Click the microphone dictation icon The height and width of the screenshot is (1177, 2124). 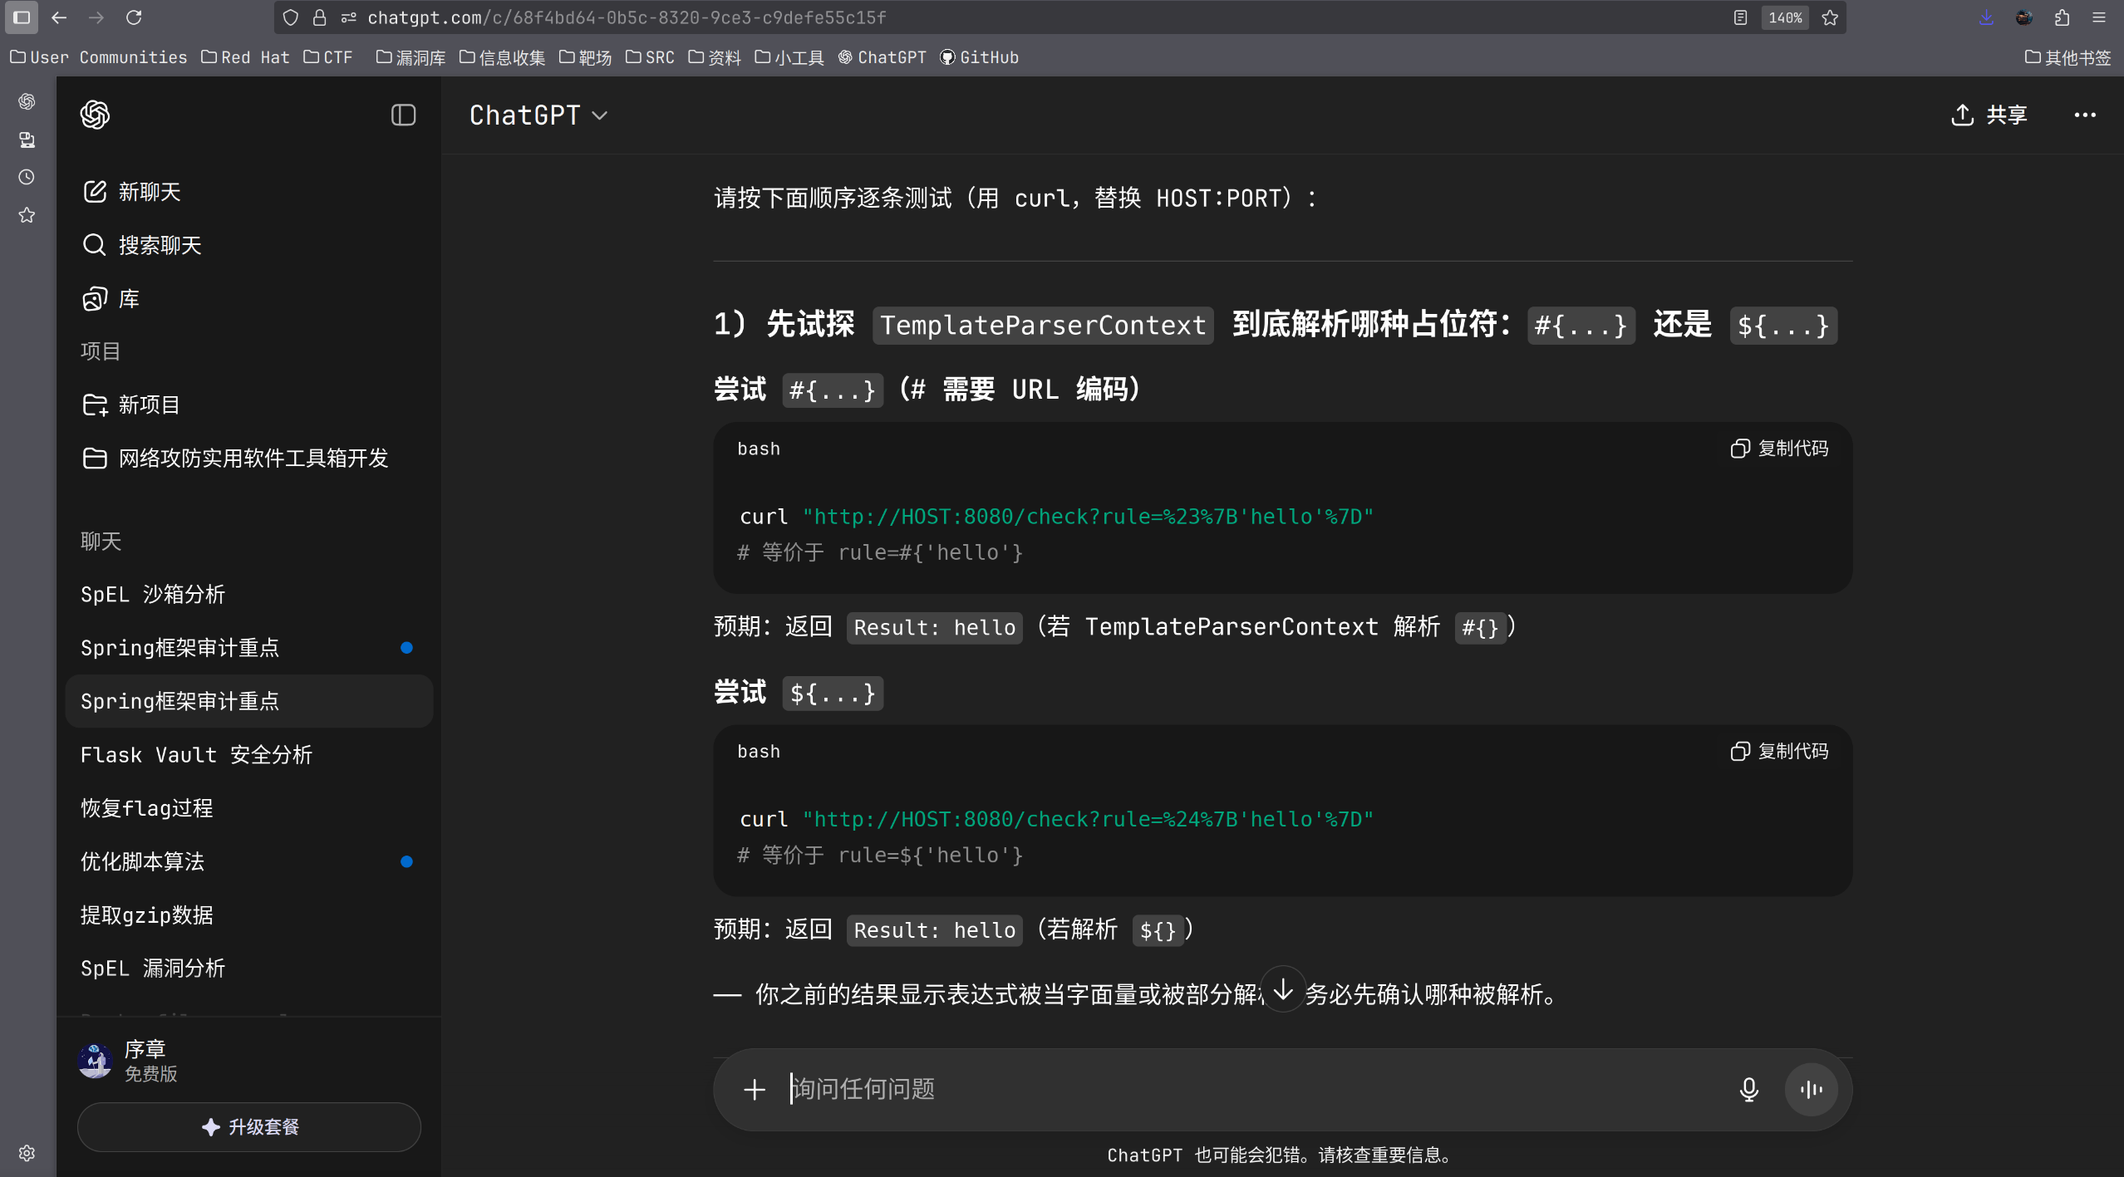click(1748, 1089)
